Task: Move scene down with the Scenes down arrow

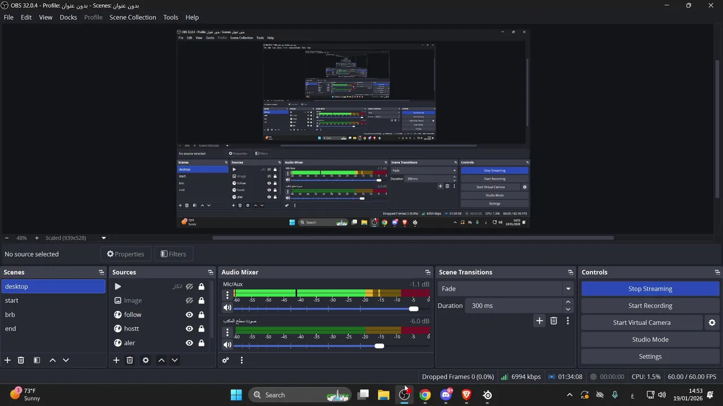Action: 66,360
